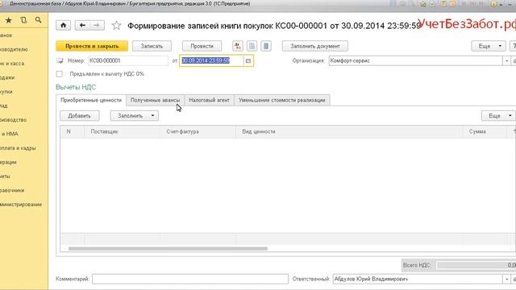Open the Отчеты sidebar section
The image size is (516, 290).
(x=5, y=176)
